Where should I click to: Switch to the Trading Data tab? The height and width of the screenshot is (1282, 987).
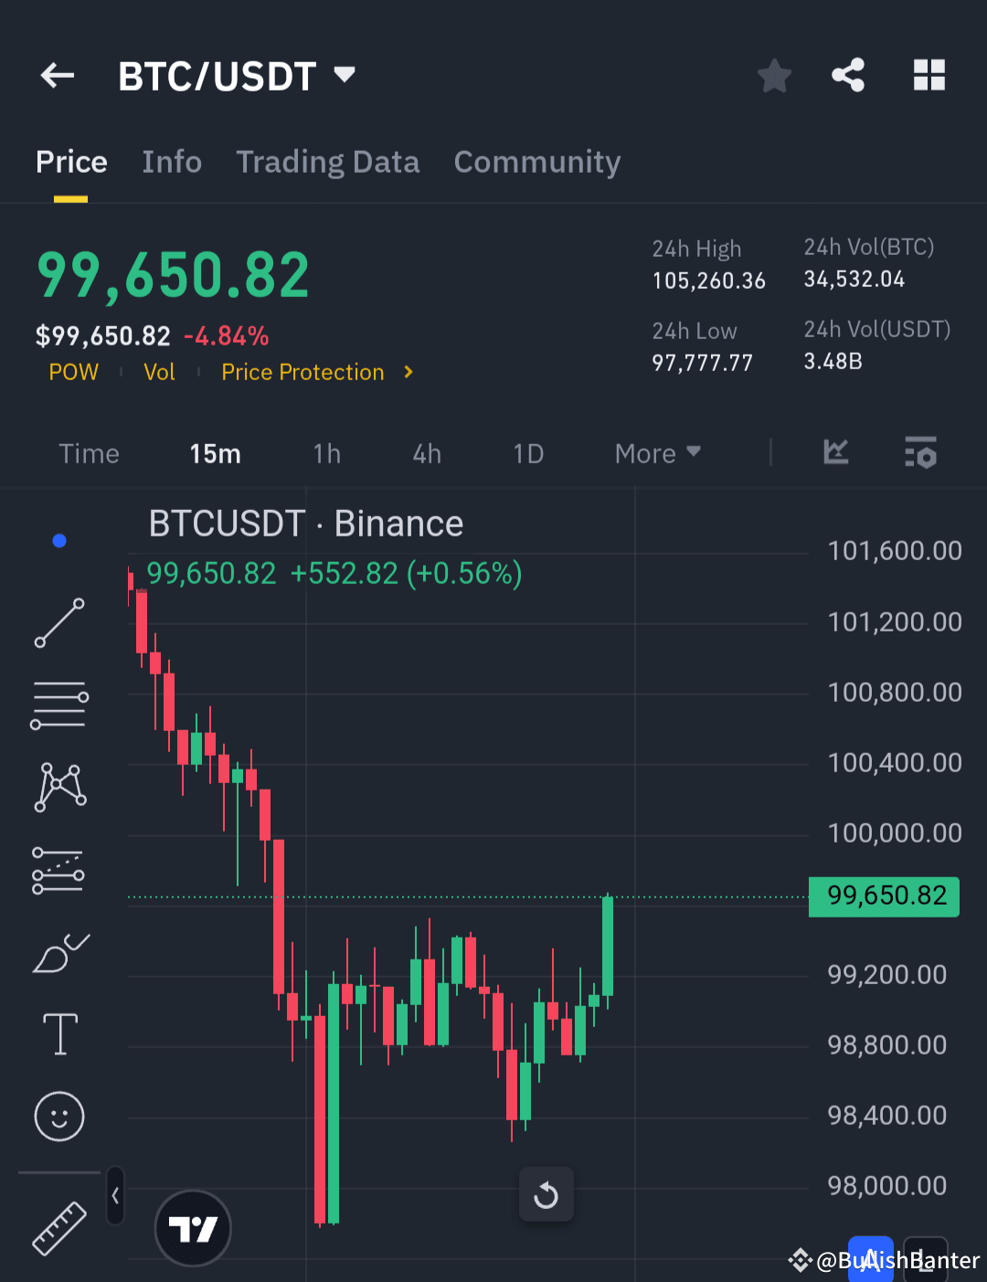[x=328, y=162]
